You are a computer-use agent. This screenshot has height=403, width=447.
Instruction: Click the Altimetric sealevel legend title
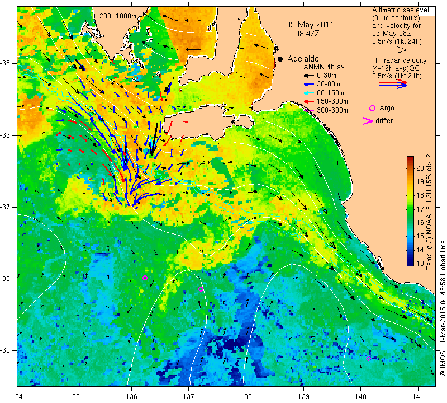[400, 10]
